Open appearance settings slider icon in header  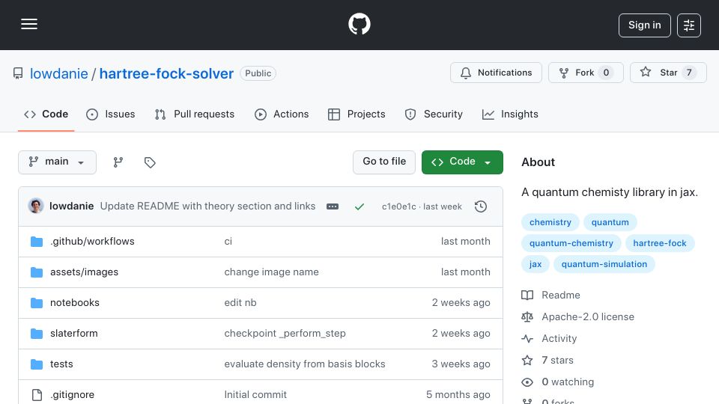point(689,25)
